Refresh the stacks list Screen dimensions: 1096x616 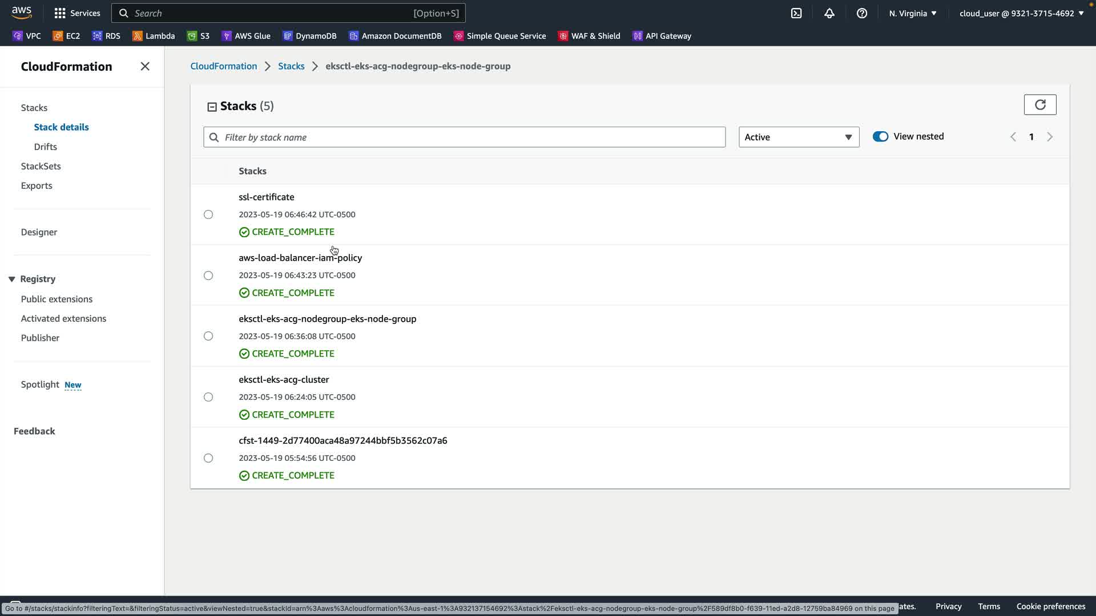coord(1039,105)
